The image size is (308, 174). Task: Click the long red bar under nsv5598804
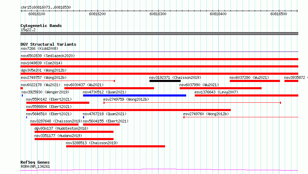128,110
